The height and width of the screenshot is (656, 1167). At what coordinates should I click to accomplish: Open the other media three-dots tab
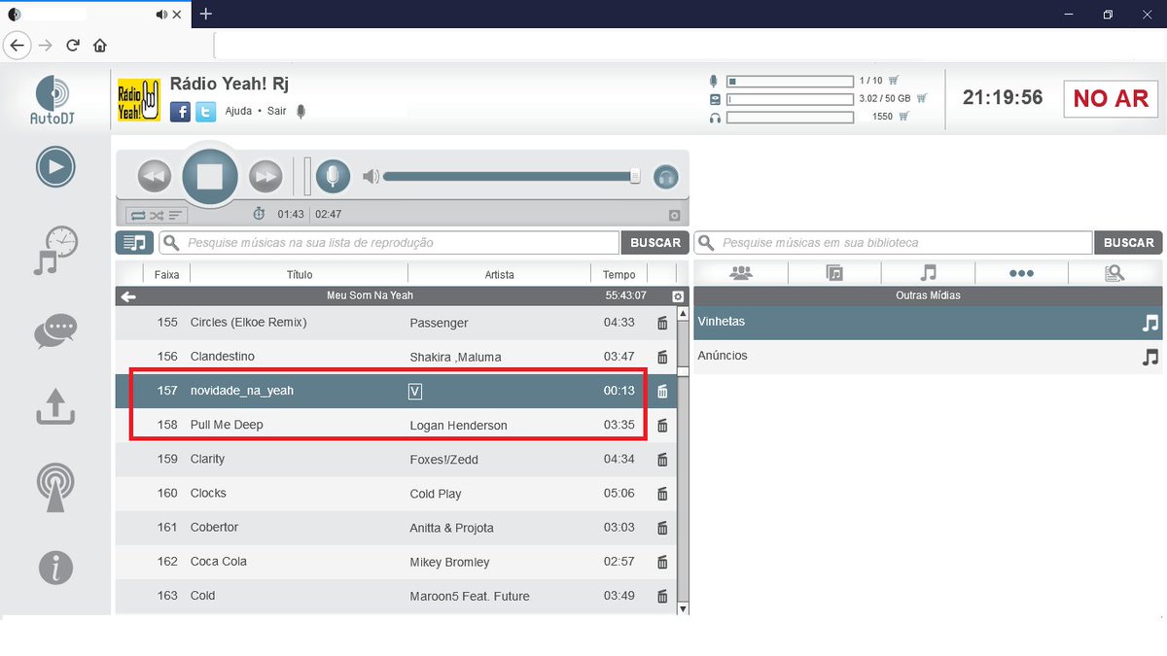(x=1021, y=273)
